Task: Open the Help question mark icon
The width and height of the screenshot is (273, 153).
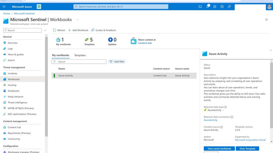Action: pyautogui.click(x=222, y=7)
